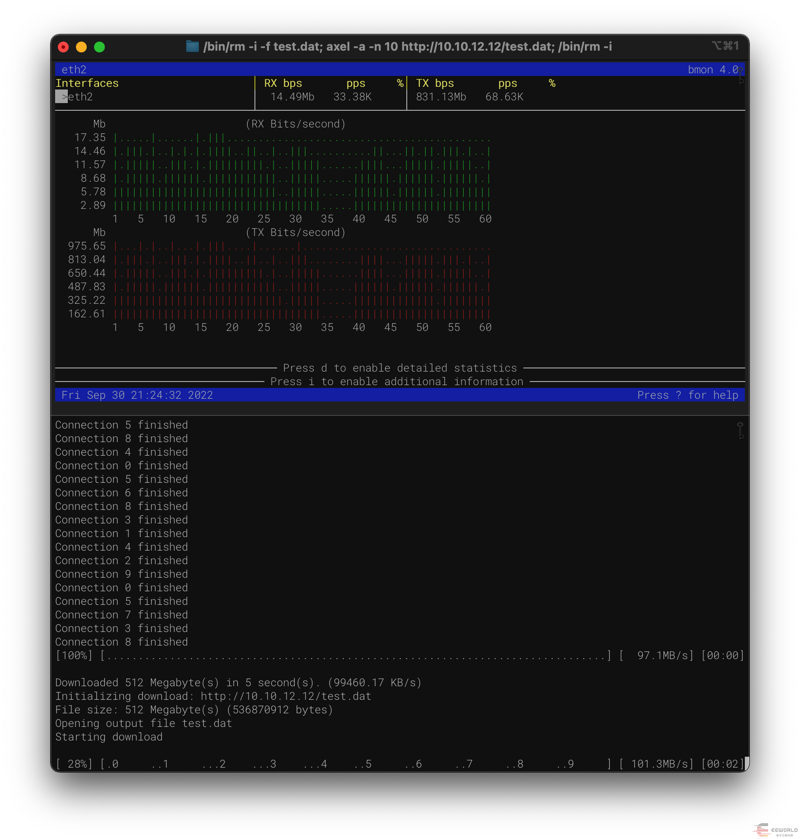Click the folder icon in the title bar

point(193,47)
